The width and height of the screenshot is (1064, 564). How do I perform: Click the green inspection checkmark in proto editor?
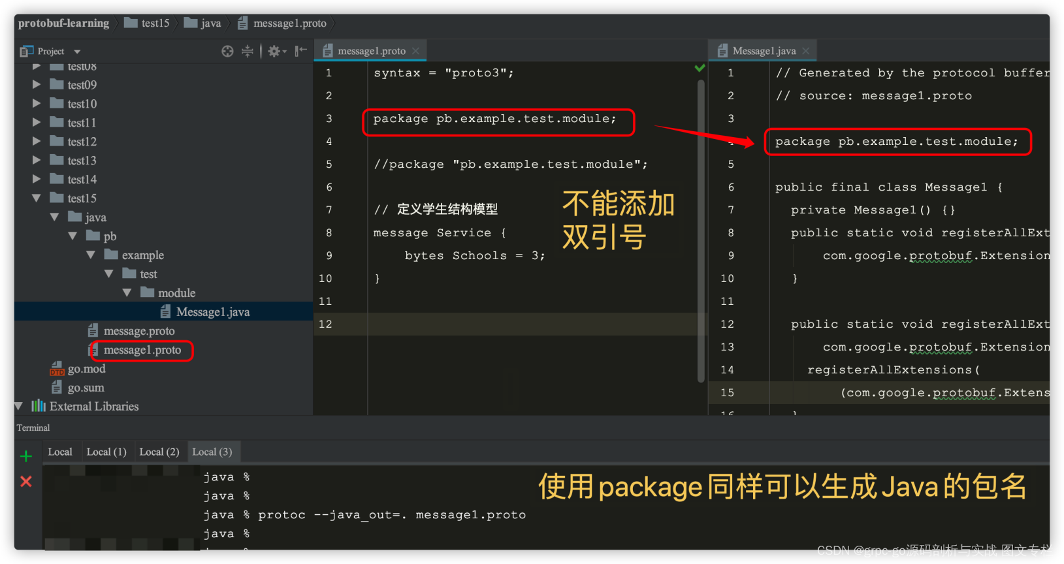pos(700,67)
